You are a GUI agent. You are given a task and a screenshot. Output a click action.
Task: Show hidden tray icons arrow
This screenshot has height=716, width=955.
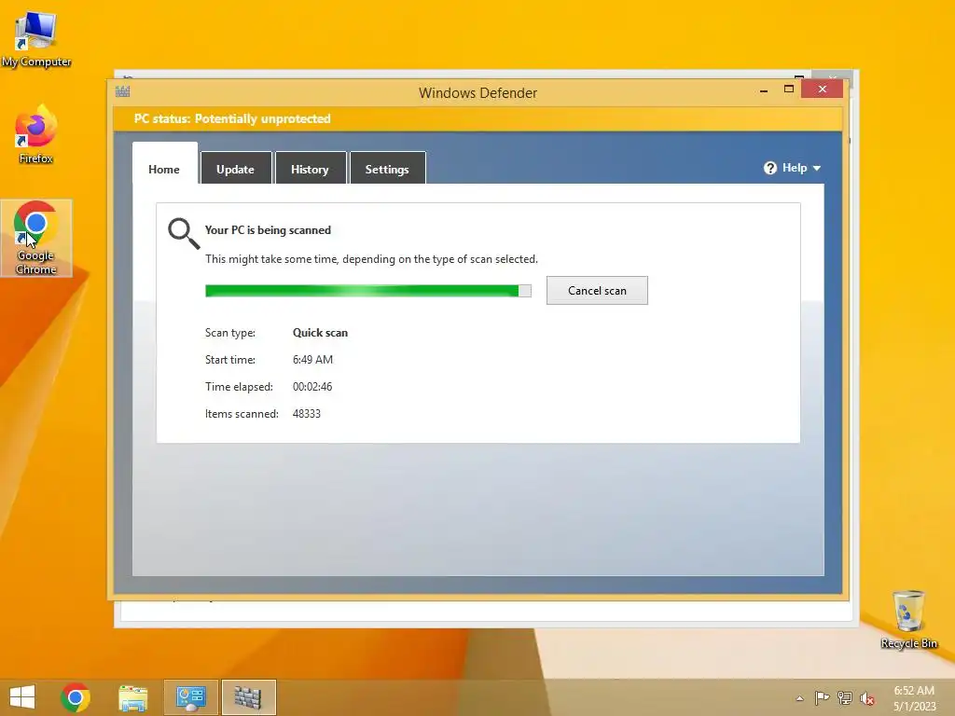[x=799, y=698]
